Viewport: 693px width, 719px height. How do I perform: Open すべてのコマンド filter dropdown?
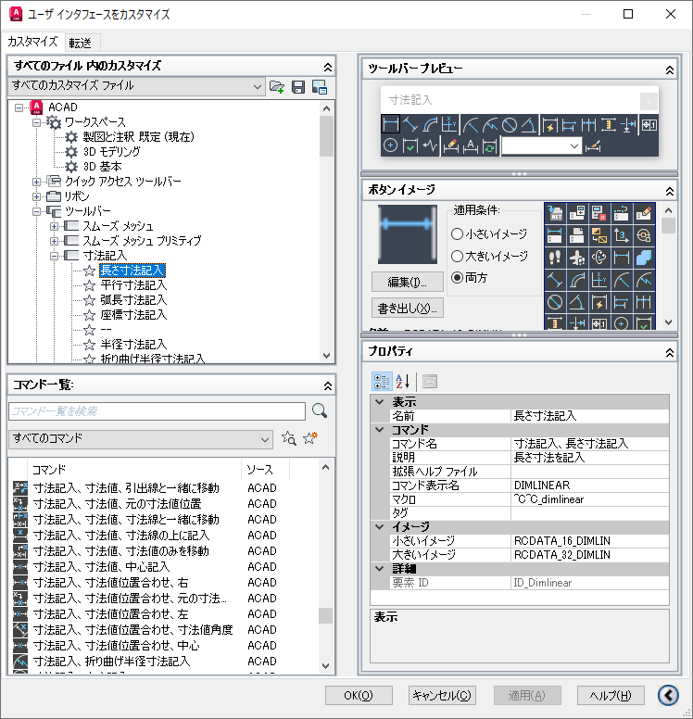[x=140, y=439]
